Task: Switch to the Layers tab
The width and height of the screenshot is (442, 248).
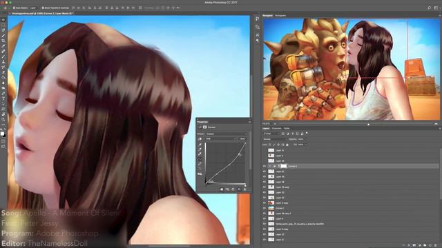Action: (x=266, y=129)
